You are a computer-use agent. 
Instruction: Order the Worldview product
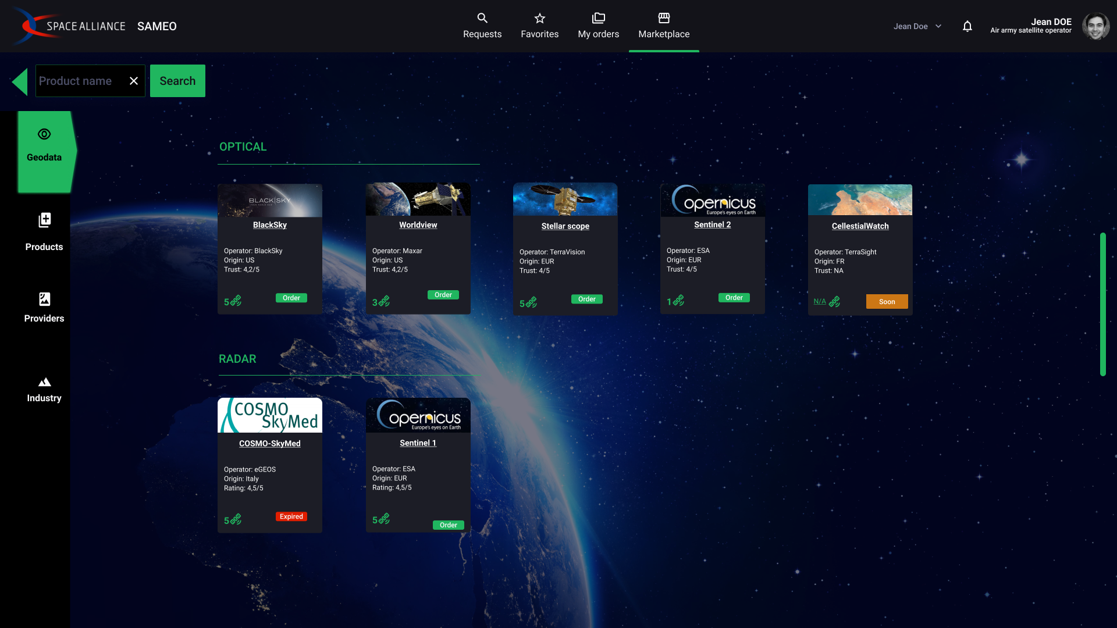point(443,295)
